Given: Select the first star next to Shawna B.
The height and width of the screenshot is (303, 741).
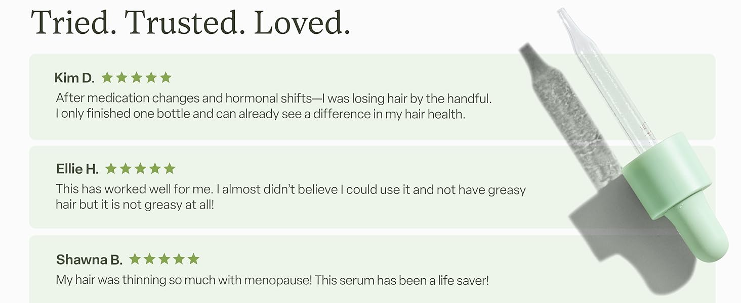Looking at the screenshot, I should point(135,260).
